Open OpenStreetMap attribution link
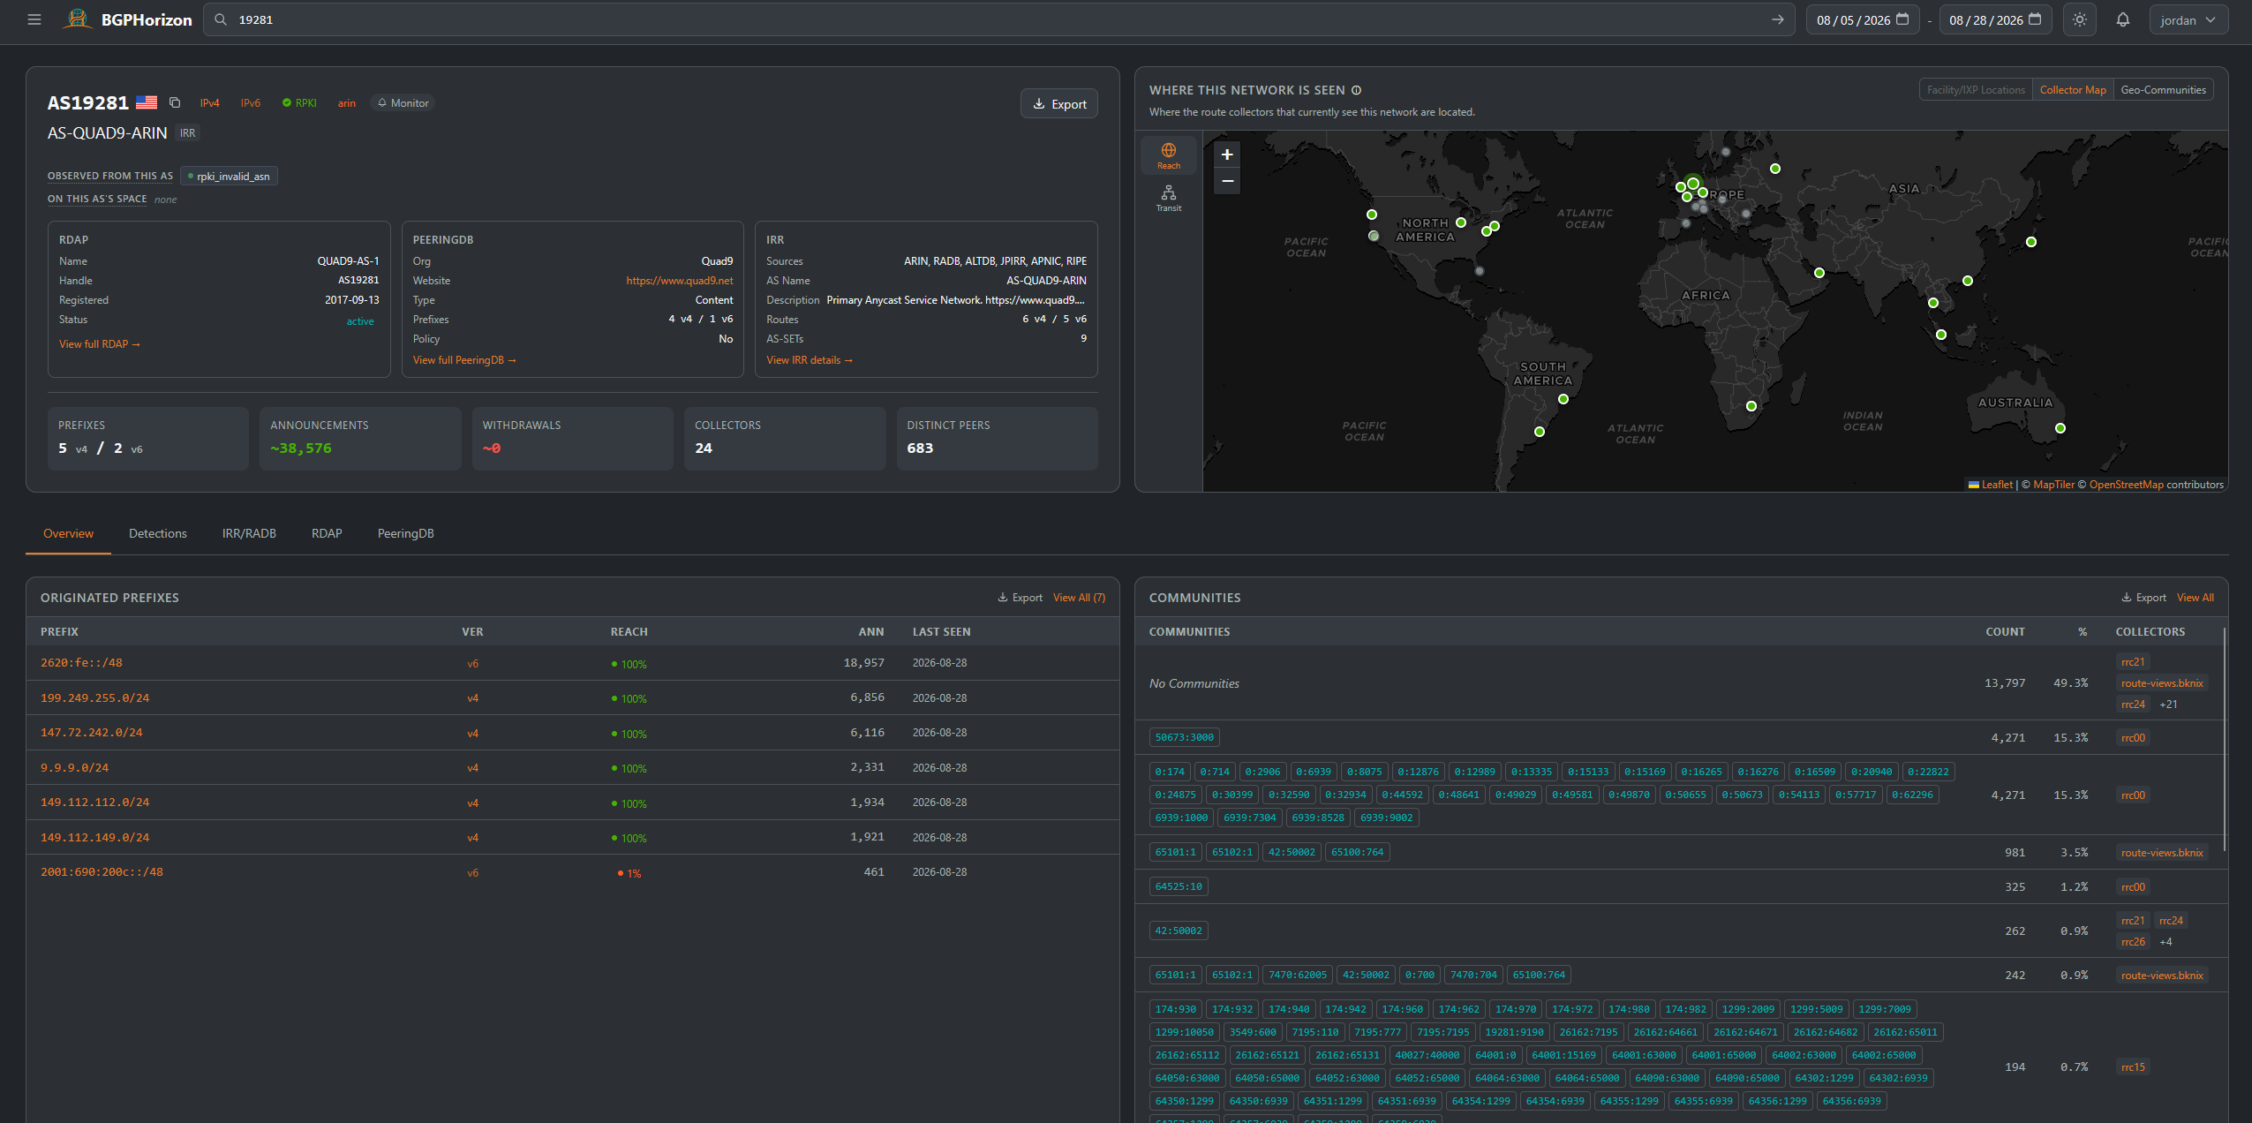 click(2126, 485)
